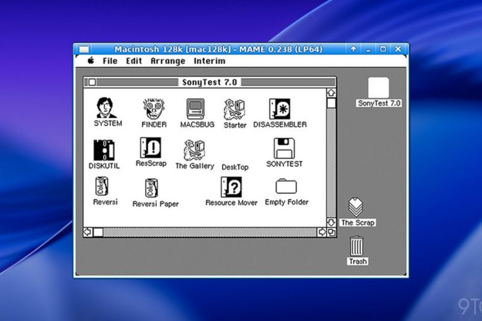Select The Gallery icon
Viewport: 482px width, 321px height.
pos(194,150)
